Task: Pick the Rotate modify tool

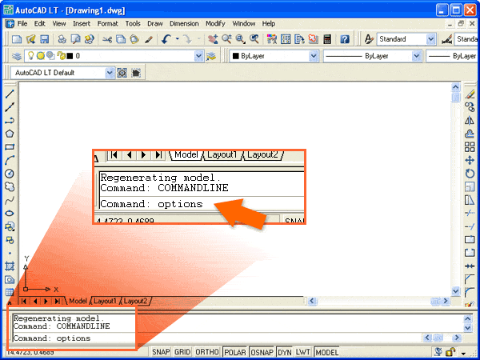Action: point(470,173)
